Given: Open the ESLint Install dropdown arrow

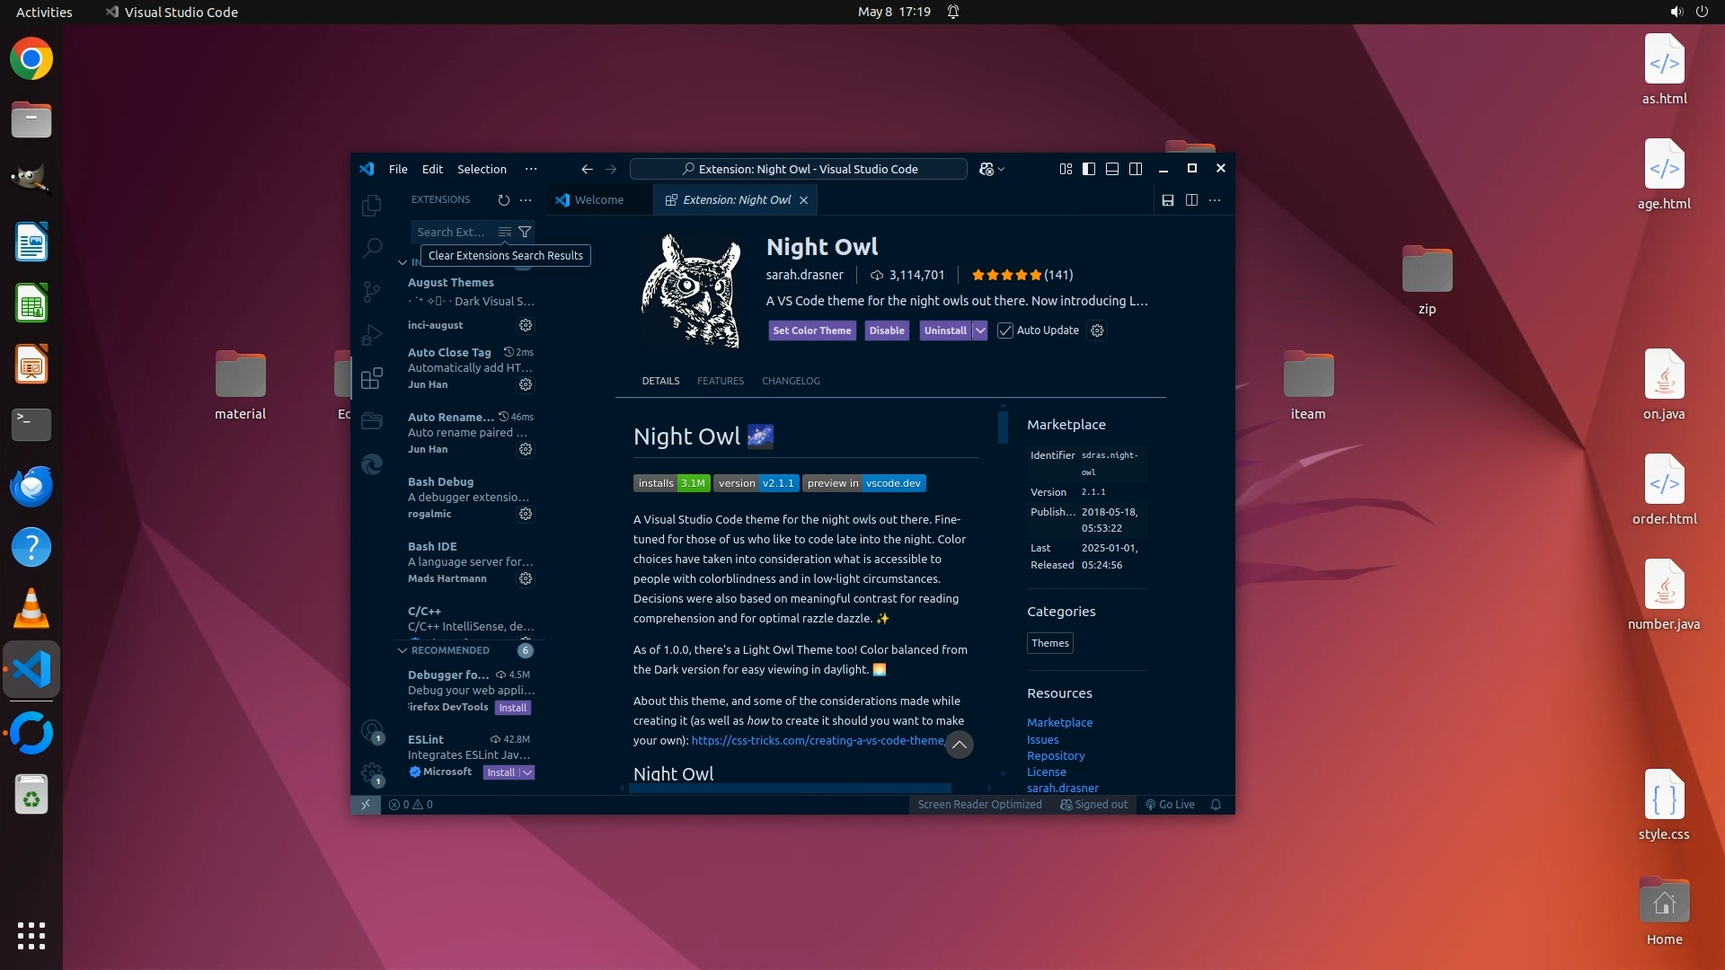Looking at the screenshot, I should pyautogui.click(x=527, y=772).
